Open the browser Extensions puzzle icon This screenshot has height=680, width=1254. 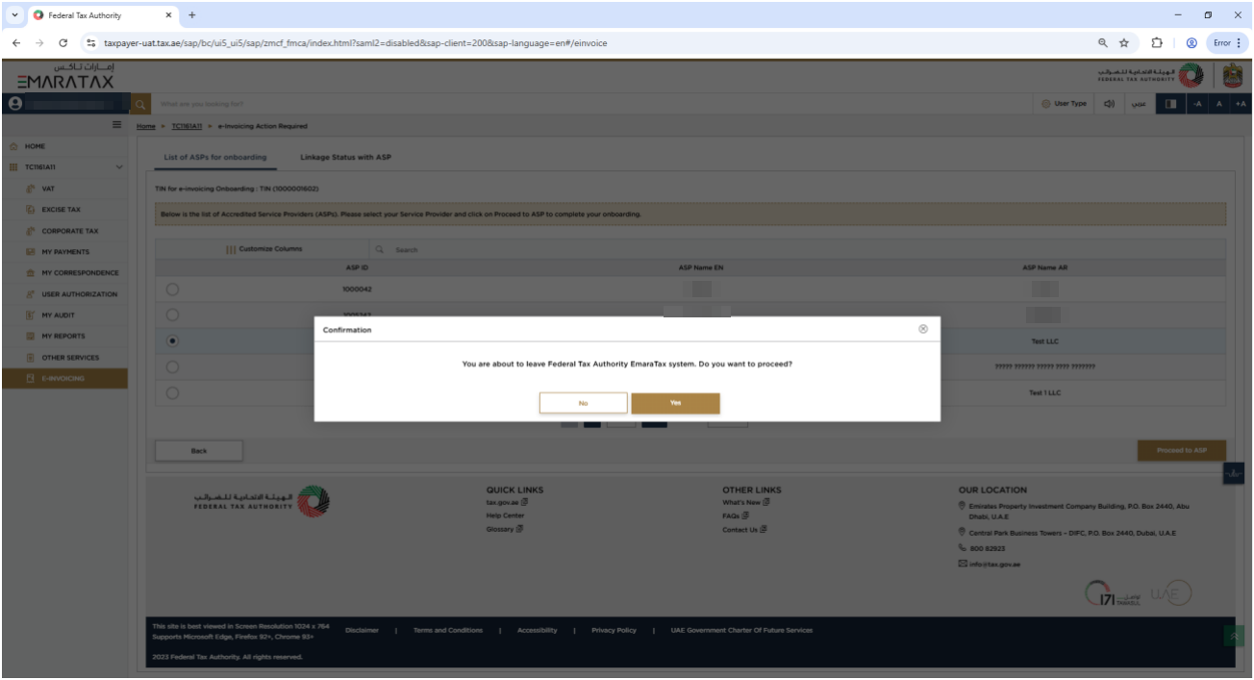tap(1159, 42)
